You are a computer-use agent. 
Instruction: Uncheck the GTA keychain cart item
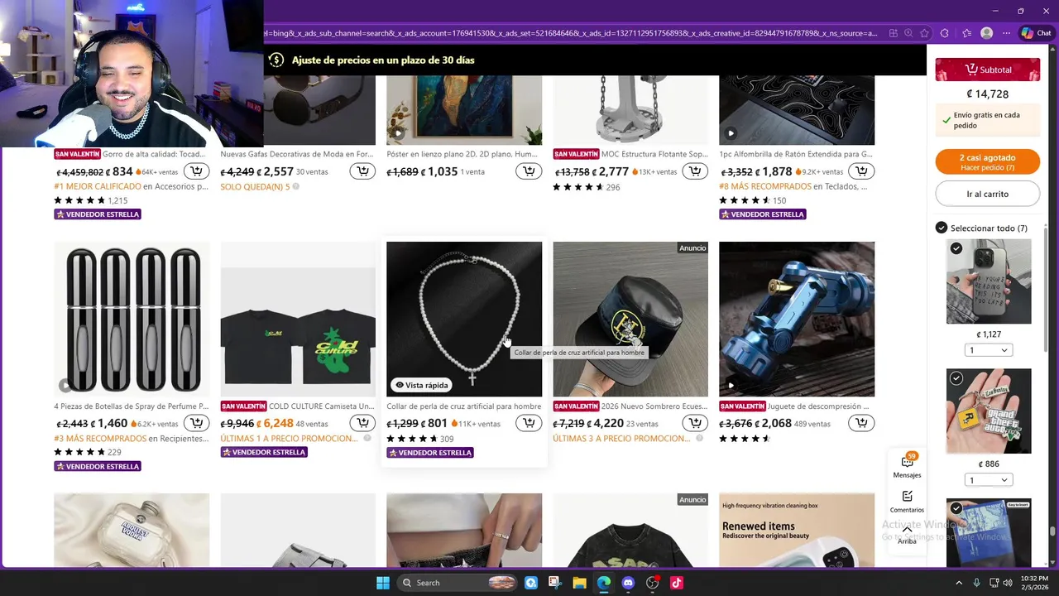point(956,378)
